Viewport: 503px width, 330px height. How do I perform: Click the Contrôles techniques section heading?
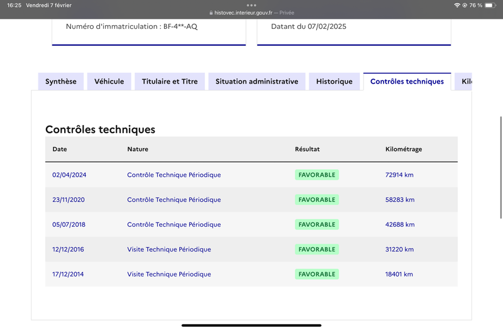(100, 129)
